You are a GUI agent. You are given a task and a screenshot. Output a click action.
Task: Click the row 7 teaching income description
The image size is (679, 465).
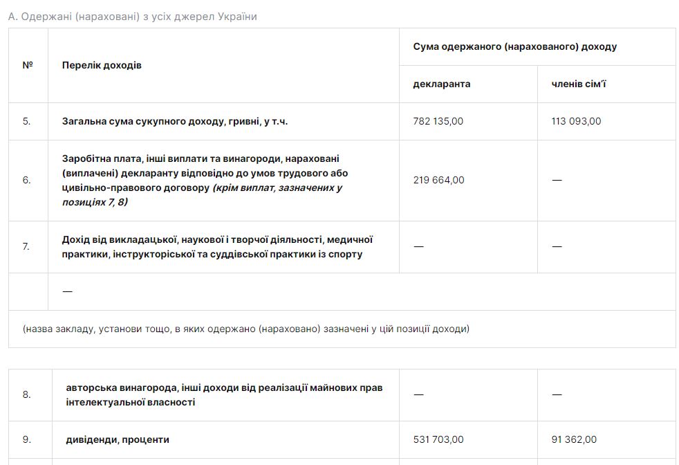coord(217,246)
